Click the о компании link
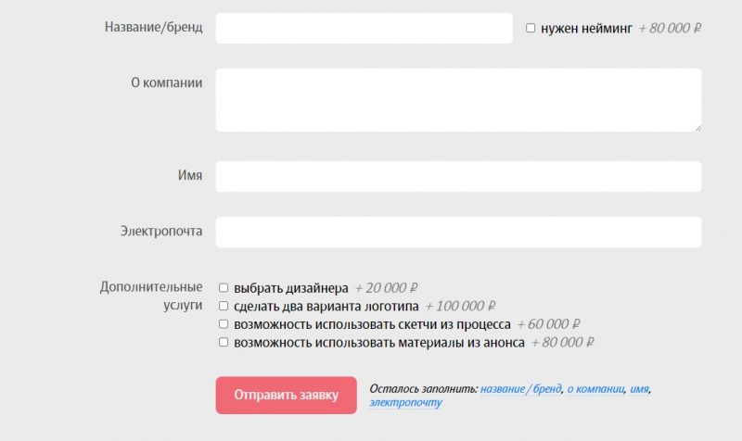 [595, 390]
